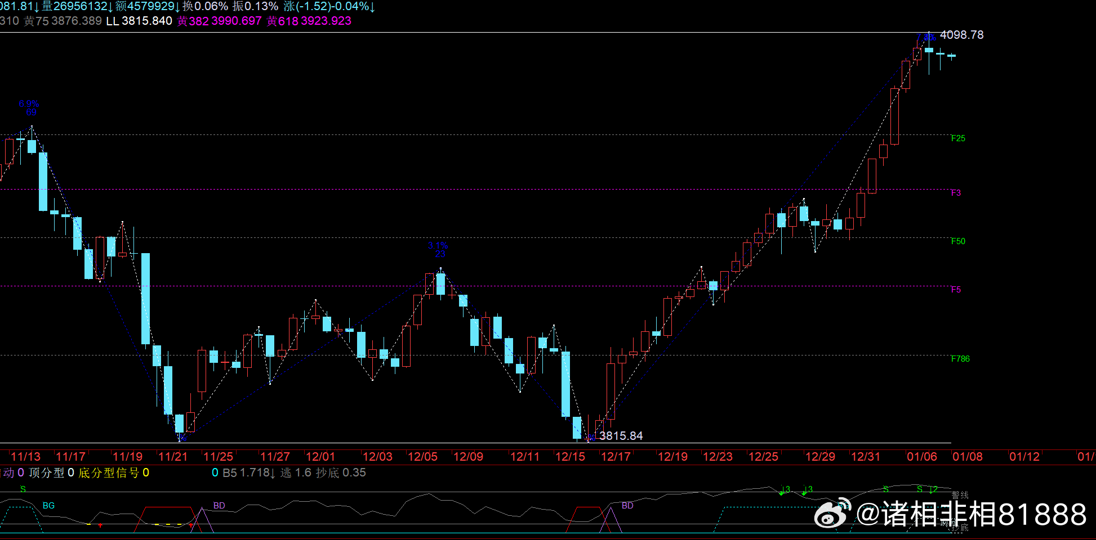
Task: Click the 01/06 date on the time axis
Action: click(x=923, y=457)
